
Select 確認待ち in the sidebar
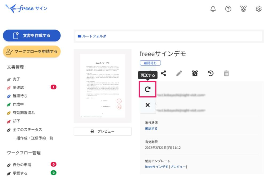tap(20, 96)
